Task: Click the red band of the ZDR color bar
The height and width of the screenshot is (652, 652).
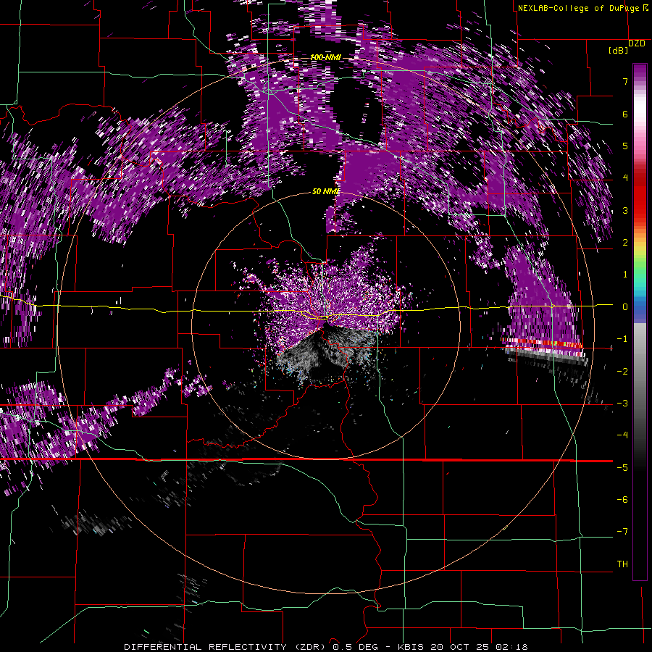Action: (x=640, y=196)
